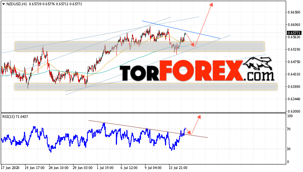
Task: Click the 0.63440 price axis label
Action: tap(294, 99)
